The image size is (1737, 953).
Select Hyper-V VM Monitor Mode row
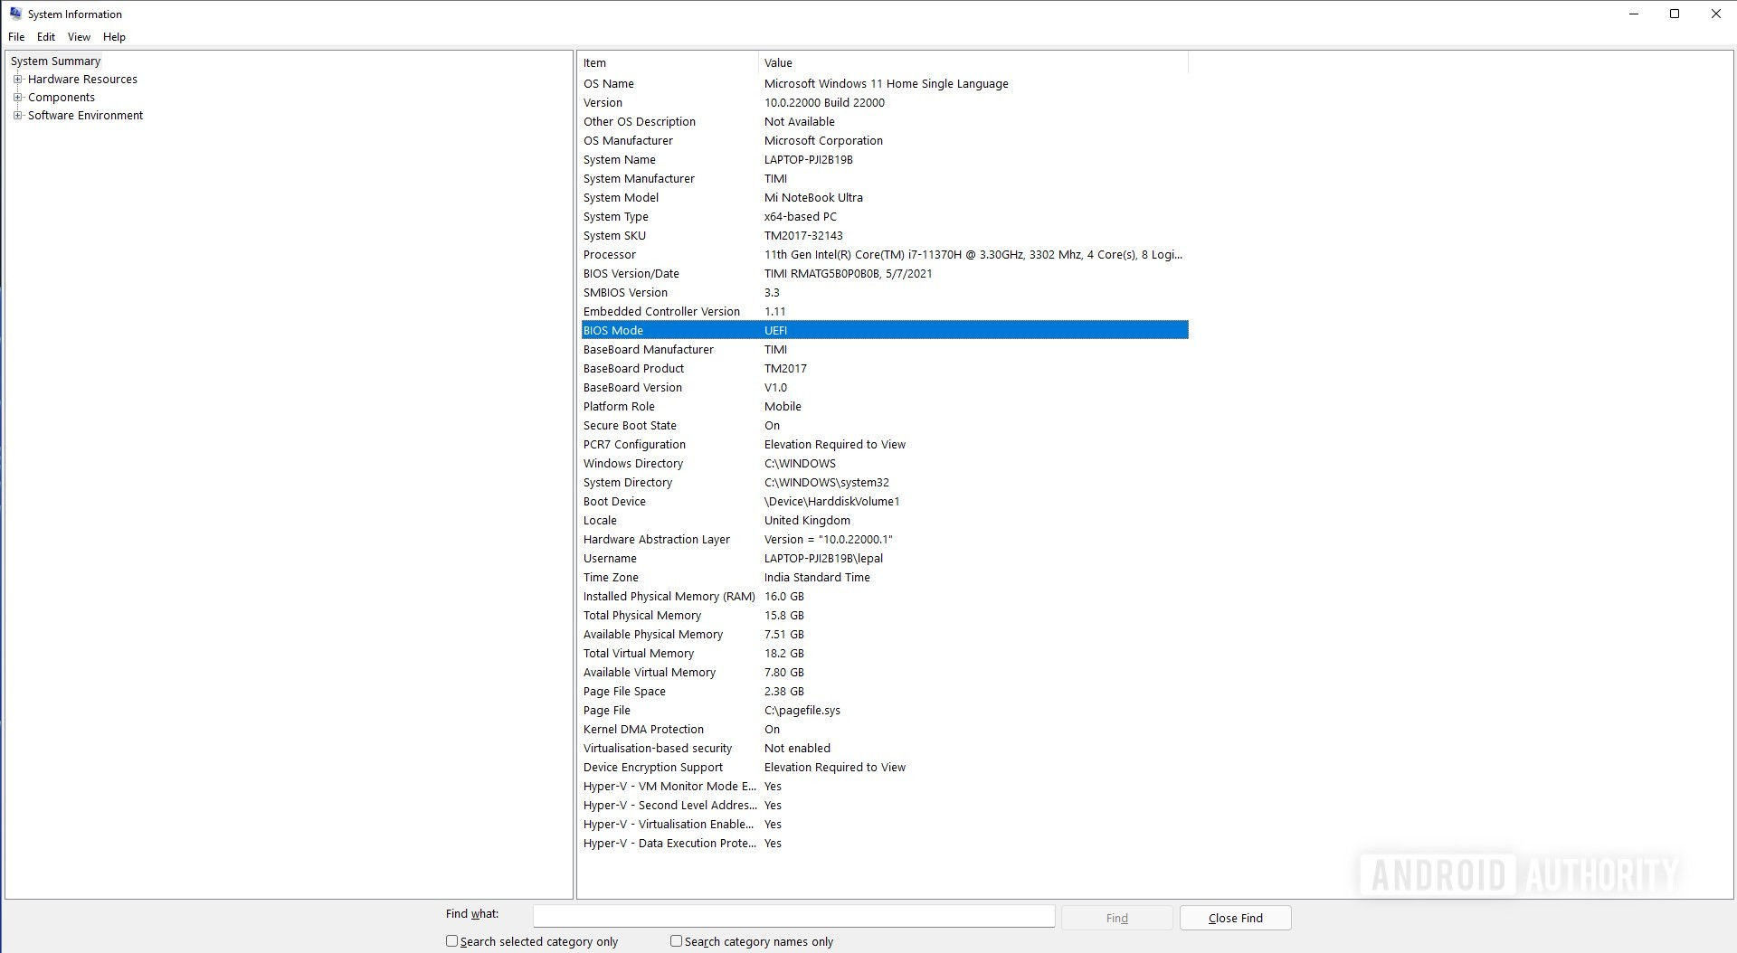click(x=884, y=786)
